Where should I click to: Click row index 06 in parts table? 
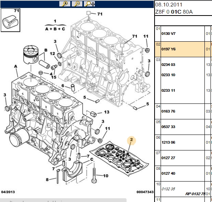click(158, 138)
